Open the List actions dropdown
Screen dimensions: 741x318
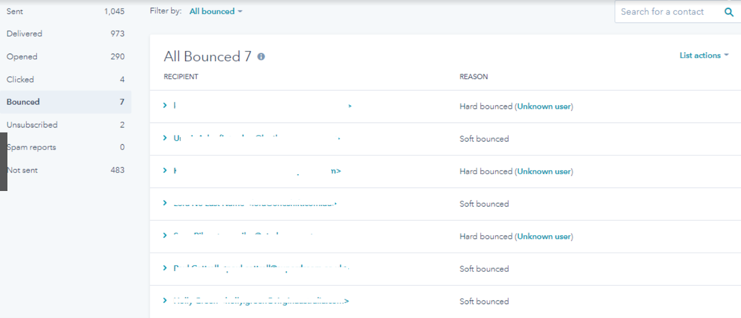[703, 55]
